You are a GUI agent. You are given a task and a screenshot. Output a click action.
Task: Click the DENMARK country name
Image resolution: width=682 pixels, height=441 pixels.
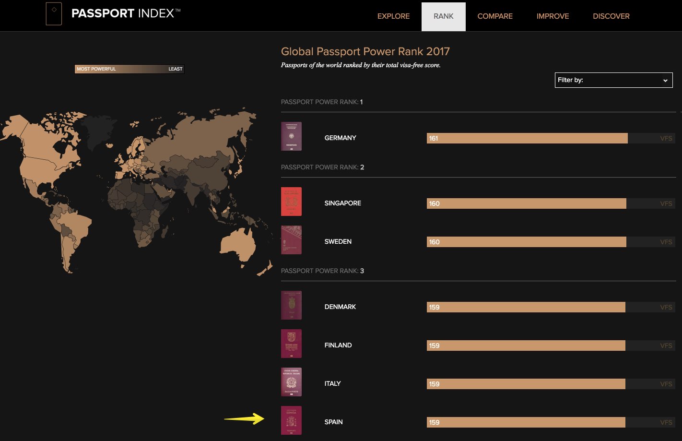[340, 307]
